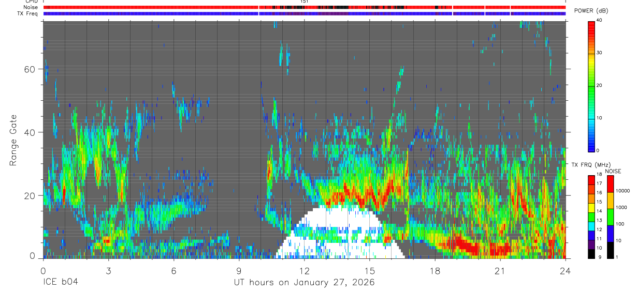
Task: Click the 15 label on TX FRQ scale
Action: [599, 202]
